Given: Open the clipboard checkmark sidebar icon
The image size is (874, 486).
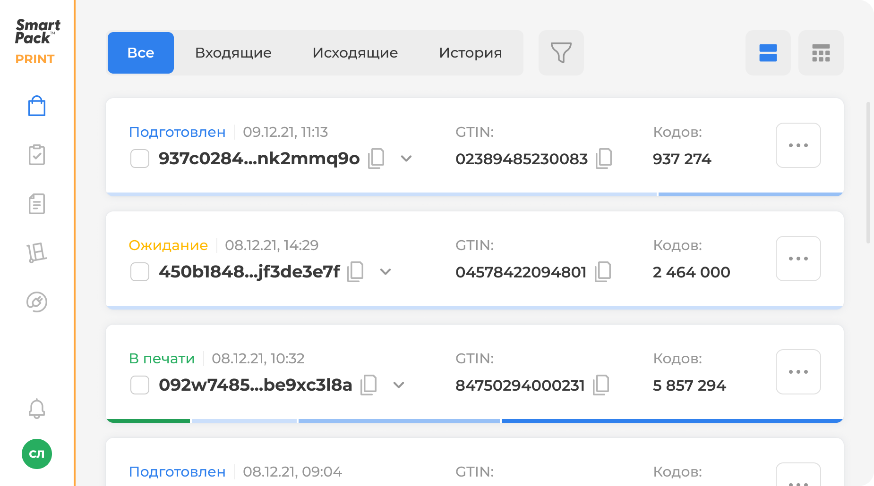Looking at the screenshot, I should pos(37,155).
